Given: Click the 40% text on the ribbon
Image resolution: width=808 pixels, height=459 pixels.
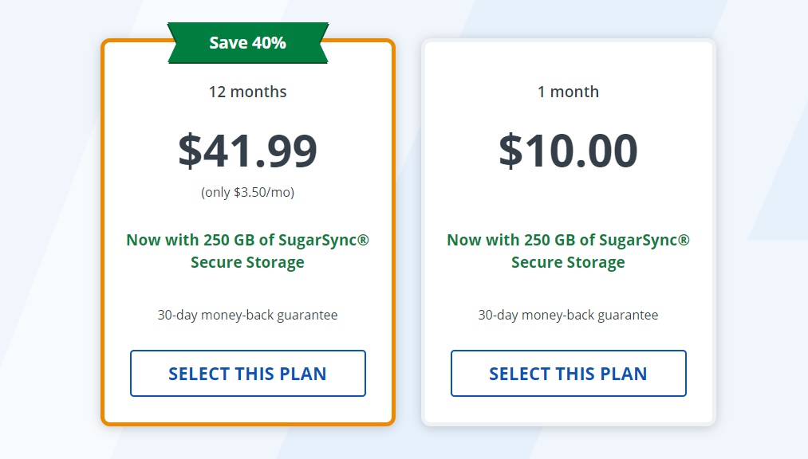Looking at the screenshot, I should pyautogui.click(x=270, y=43).
